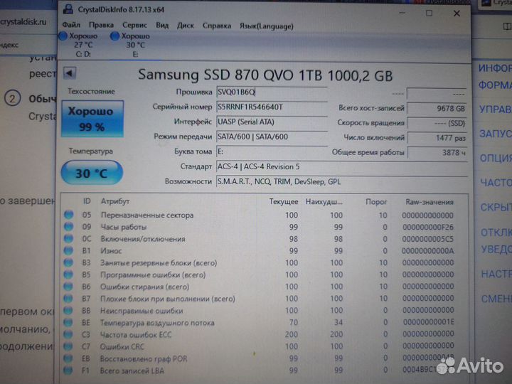Select the E: disk at 30 °C
The width and height of the screenshot is (512, 384).
pyautogui.click(x=131, y=45)
